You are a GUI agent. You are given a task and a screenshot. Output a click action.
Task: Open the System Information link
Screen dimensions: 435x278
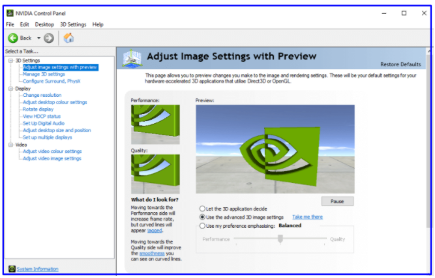pyautogui.click(x=37, y=269)
